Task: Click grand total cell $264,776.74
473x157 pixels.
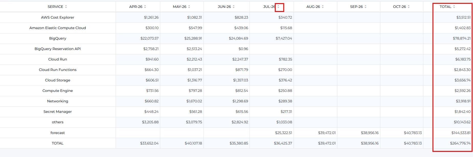Action: pyautogui.click(x=460, y=143)
